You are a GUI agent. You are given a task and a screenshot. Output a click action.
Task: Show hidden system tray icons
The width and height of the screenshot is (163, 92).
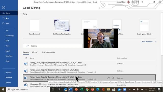(x=130, y=89)
